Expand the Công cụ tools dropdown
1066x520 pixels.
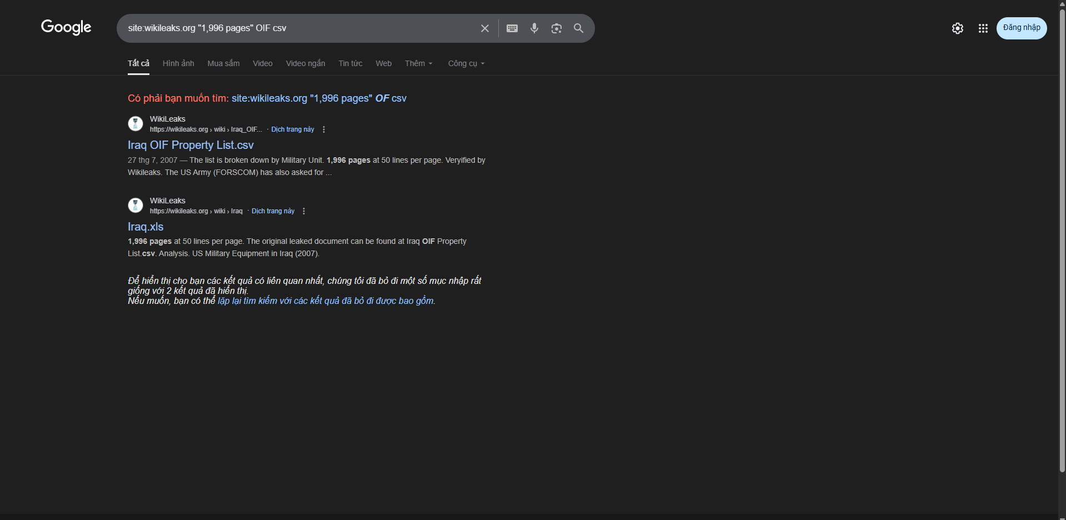467,63
